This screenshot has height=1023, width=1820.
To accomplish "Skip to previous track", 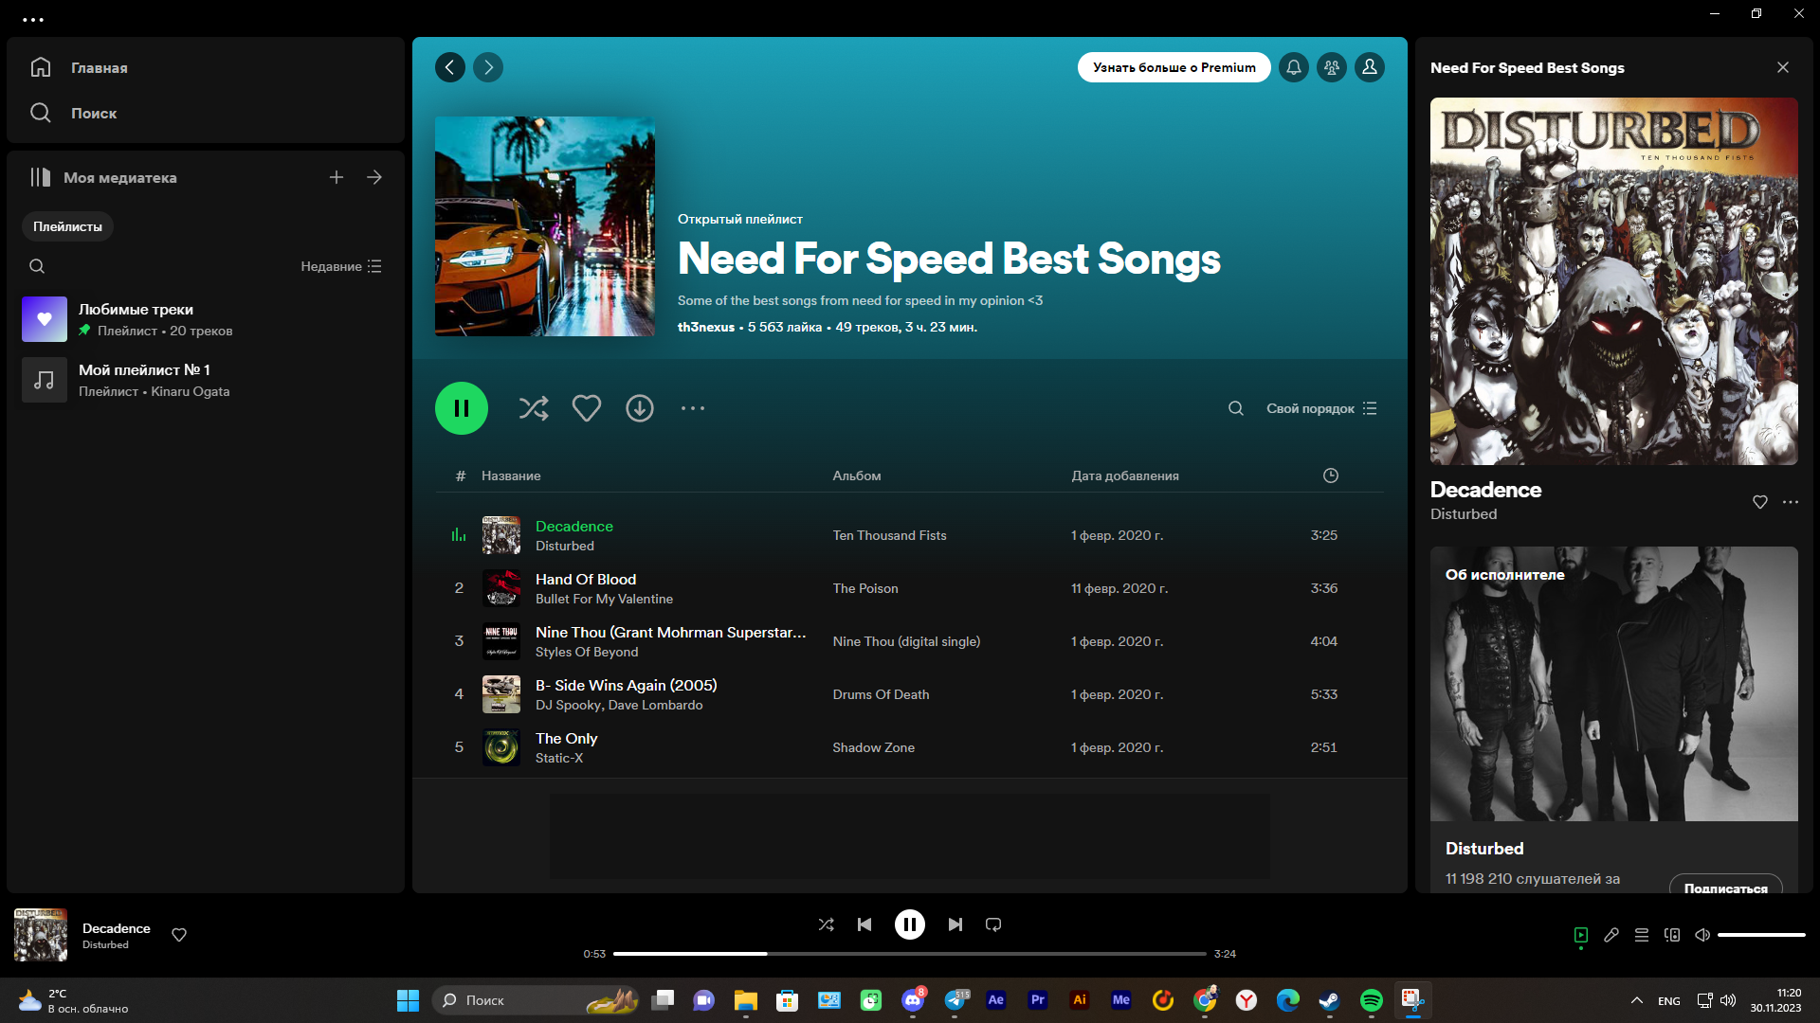I will click(x=864, y=924).
